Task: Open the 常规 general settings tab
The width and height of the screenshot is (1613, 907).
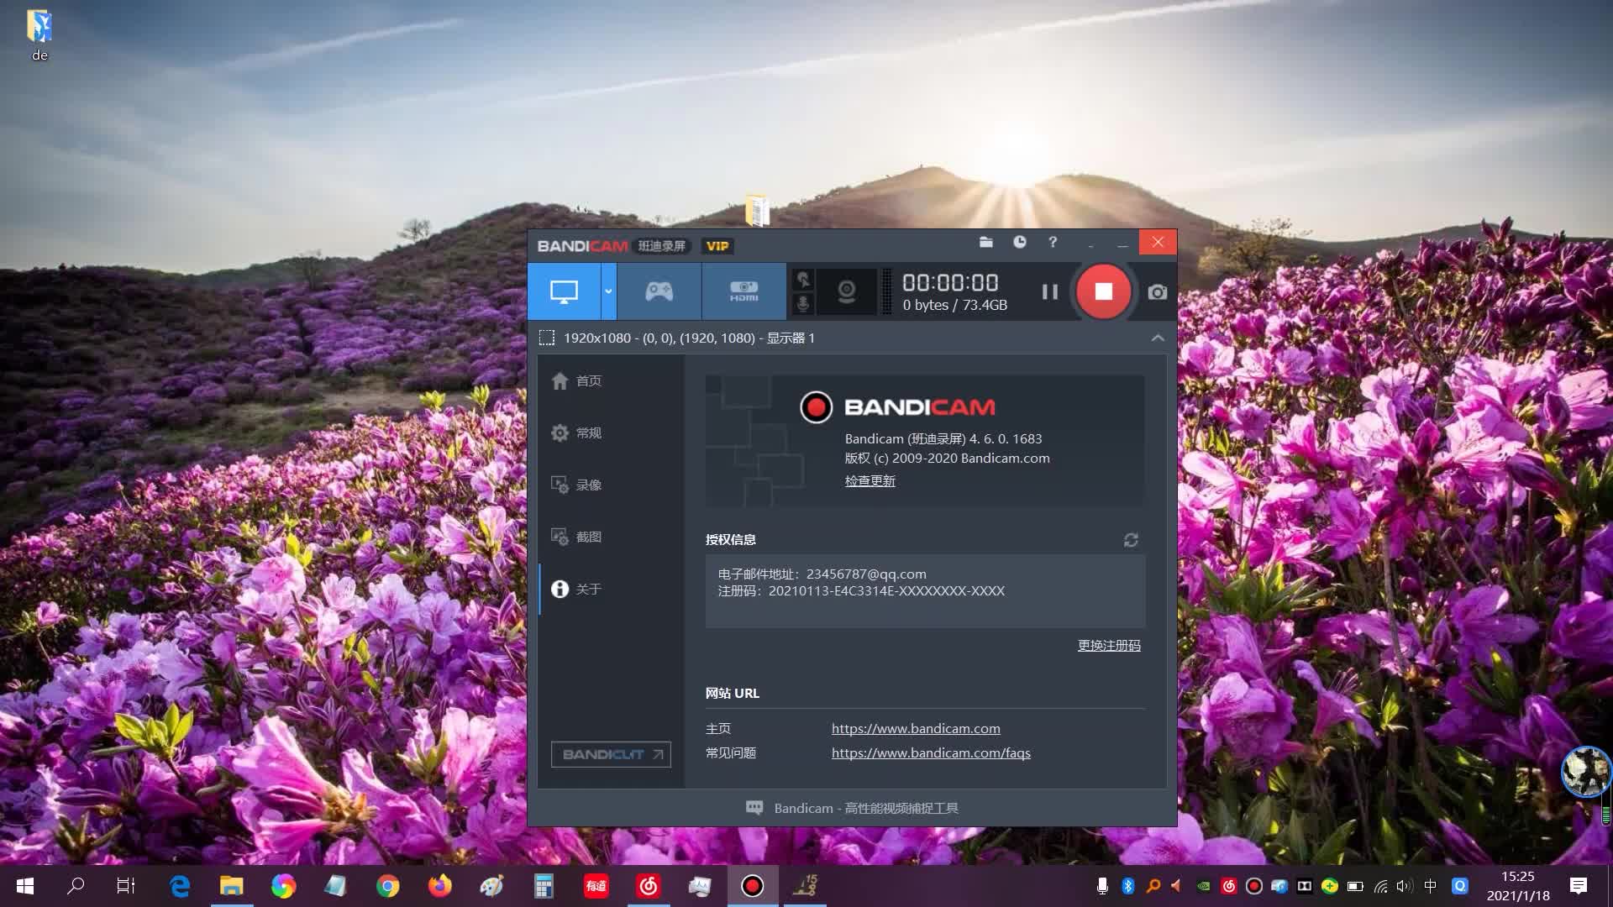Action: click(x=587, y=433)
